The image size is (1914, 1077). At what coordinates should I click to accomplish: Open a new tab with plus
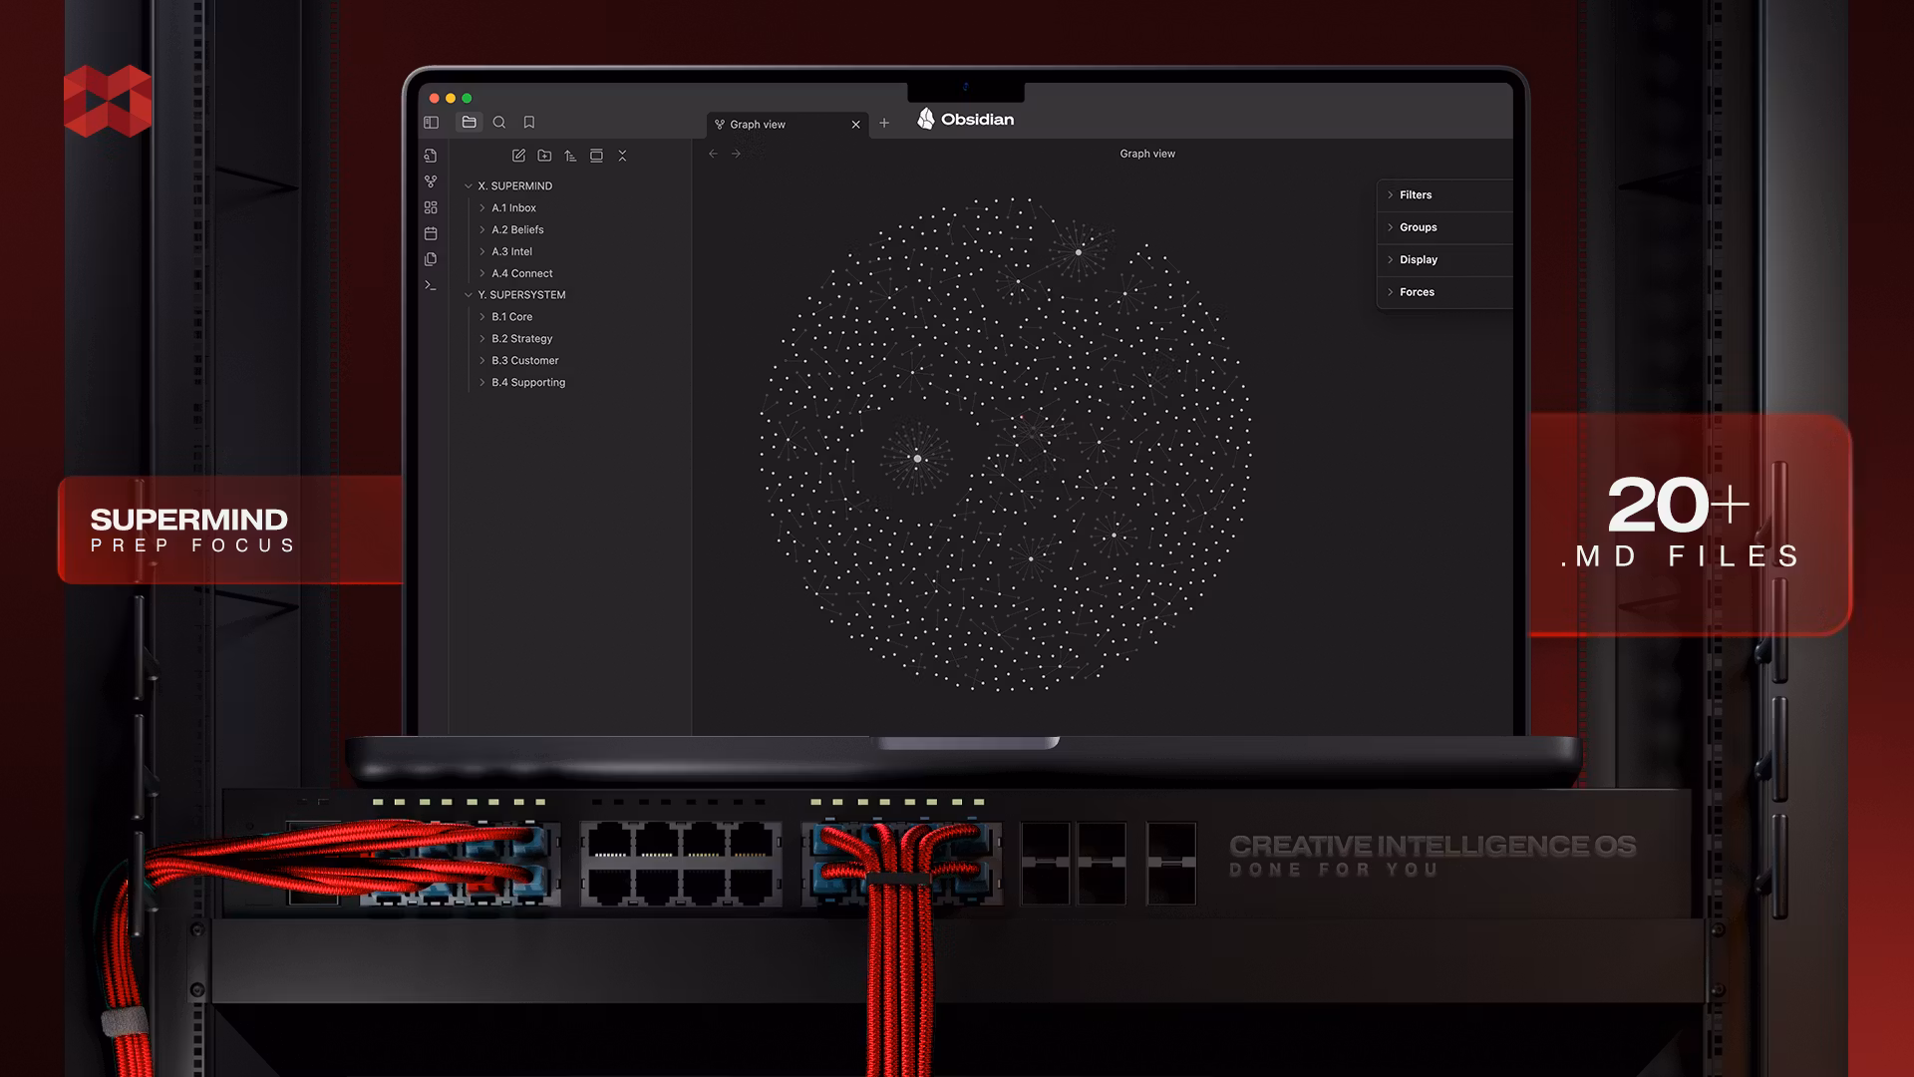(884, 124)
